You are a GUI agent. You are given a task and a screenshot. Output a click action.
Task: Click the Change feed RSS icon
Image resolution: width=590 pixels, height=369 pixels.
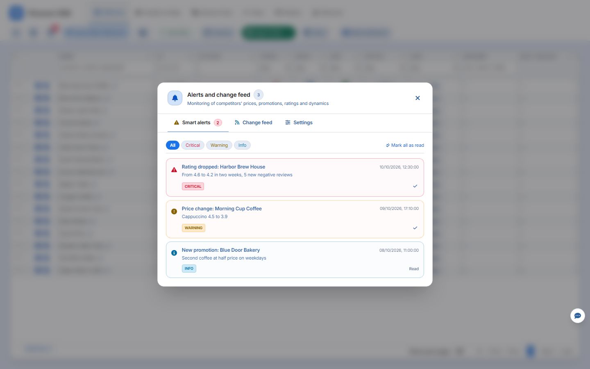[237, 123]
